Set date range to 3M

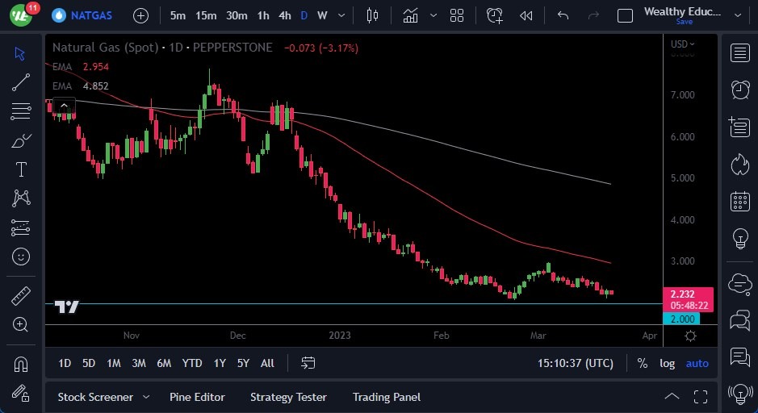[139, 363]
